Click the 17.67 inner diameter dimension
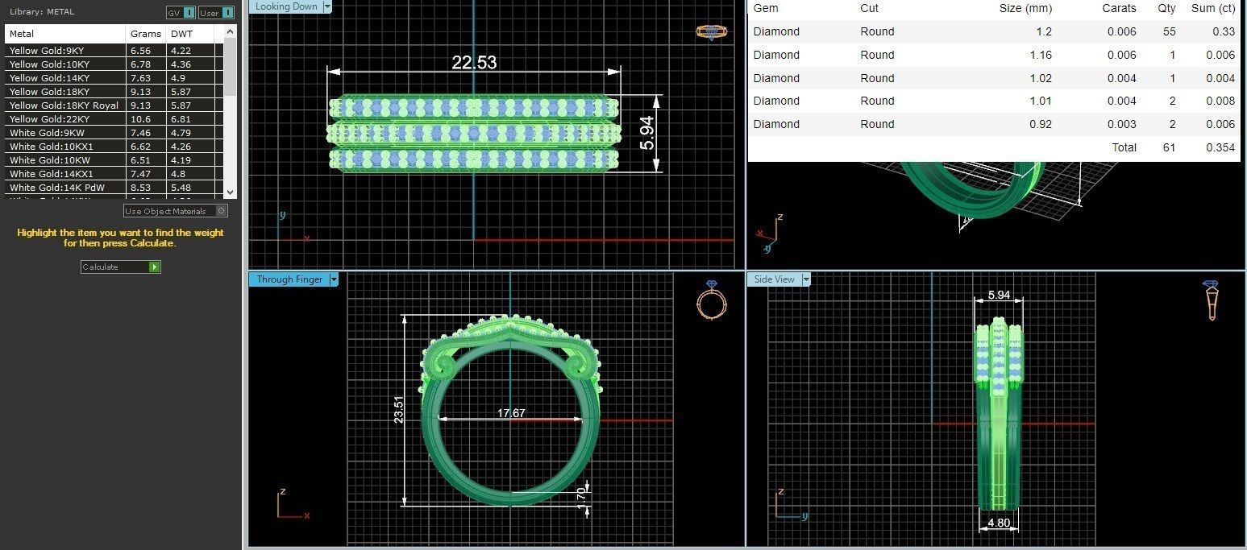1247x550 pixels. [x=511, y=413]
